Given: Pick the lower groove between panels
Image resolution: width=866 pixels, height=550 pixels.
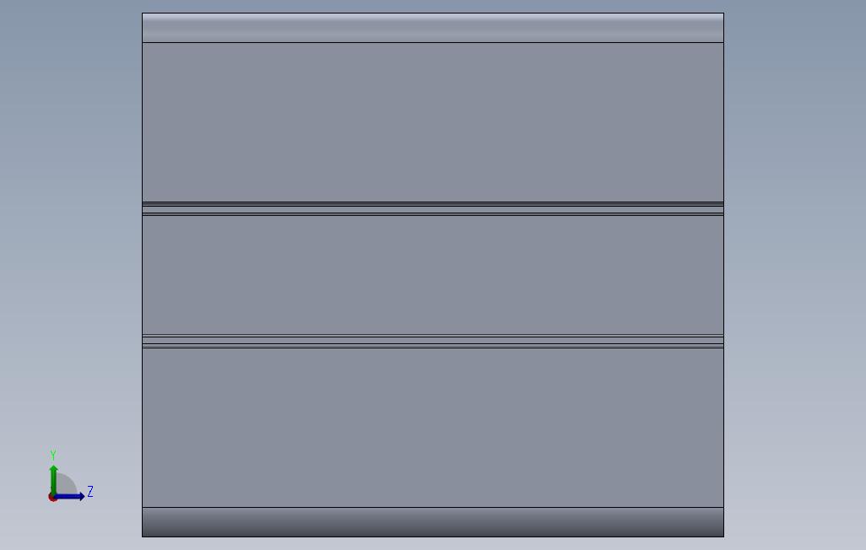Looking at the screenshot, I should click(x=433, y=342).
